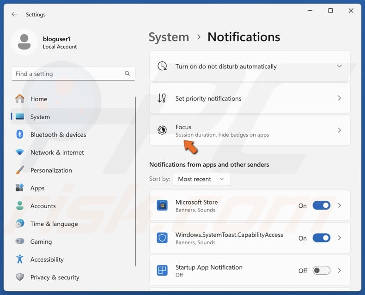
Task: Expand Turn on do not disturb automatically
Action: click(x=339, y=66)
